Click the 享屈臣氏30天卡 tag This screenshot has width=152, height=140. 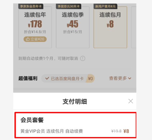click(x=68, y=6)
